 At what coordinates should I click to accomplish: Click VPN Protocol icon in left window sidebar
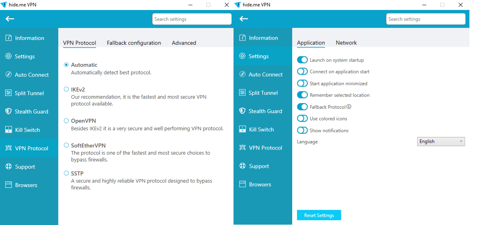coord(8,148)
